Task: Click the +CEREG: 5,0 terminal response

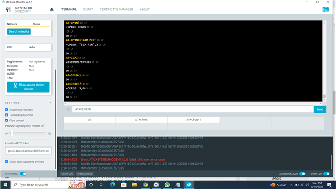Action: point(75,88)
